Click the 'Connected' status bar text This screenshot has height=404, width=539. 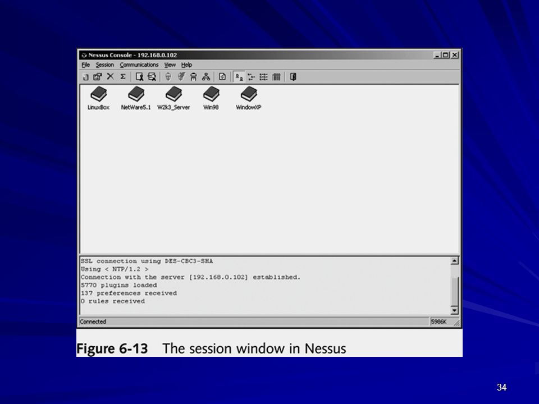[x=93, y=322]
